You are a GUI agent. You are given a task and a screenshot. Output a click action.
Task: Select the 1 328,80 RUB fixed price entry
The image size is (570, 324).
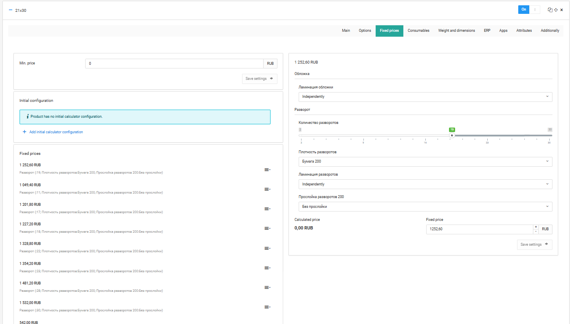point(30,243)
